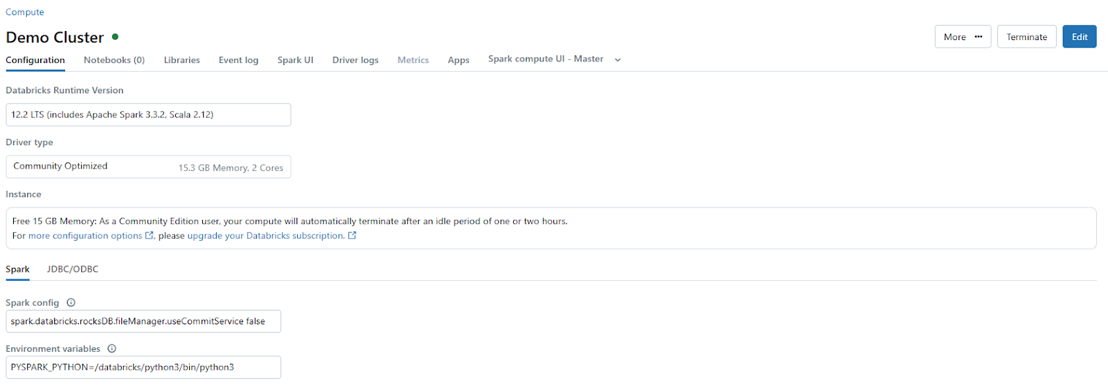Click the external link icon after configuration options
The image size is (1108, 390).
point(149,235)
